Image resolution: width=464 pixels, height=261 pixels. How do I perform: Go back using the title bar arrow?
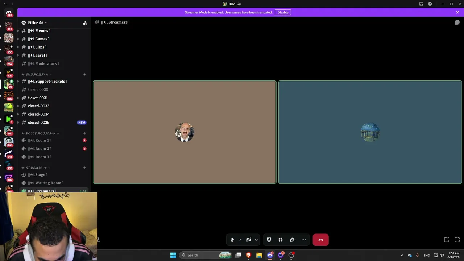(x=5, y=4)
